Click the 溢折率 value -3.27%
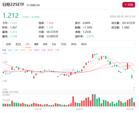 (x=90, y=36)
